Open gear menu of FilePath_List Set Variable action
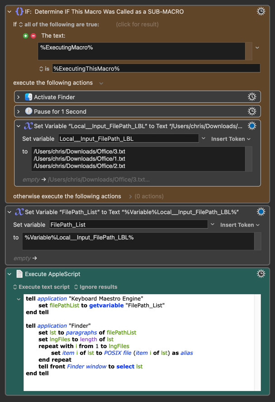The width and height of the screenshot is (275, 402). click(x=261, y=212)
